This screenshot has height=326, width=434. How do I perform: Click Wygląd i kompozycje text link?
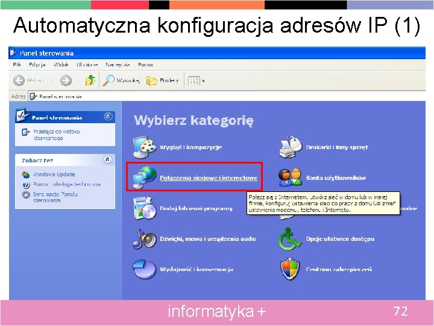pos(190,147)
